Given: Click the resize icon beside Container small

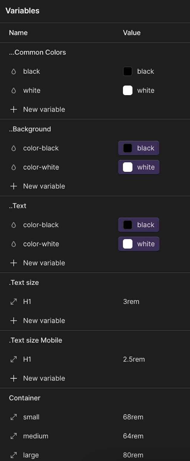Looking at the screenshot, I should [x=14, y=417].
